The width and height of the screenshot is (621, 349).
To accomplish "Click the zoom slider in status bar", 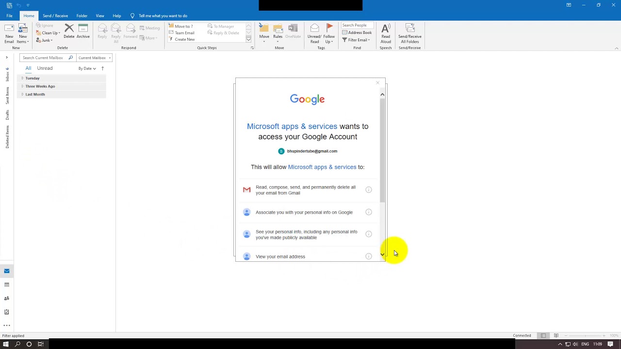I will pyautogui.click(x=585, y=335).
